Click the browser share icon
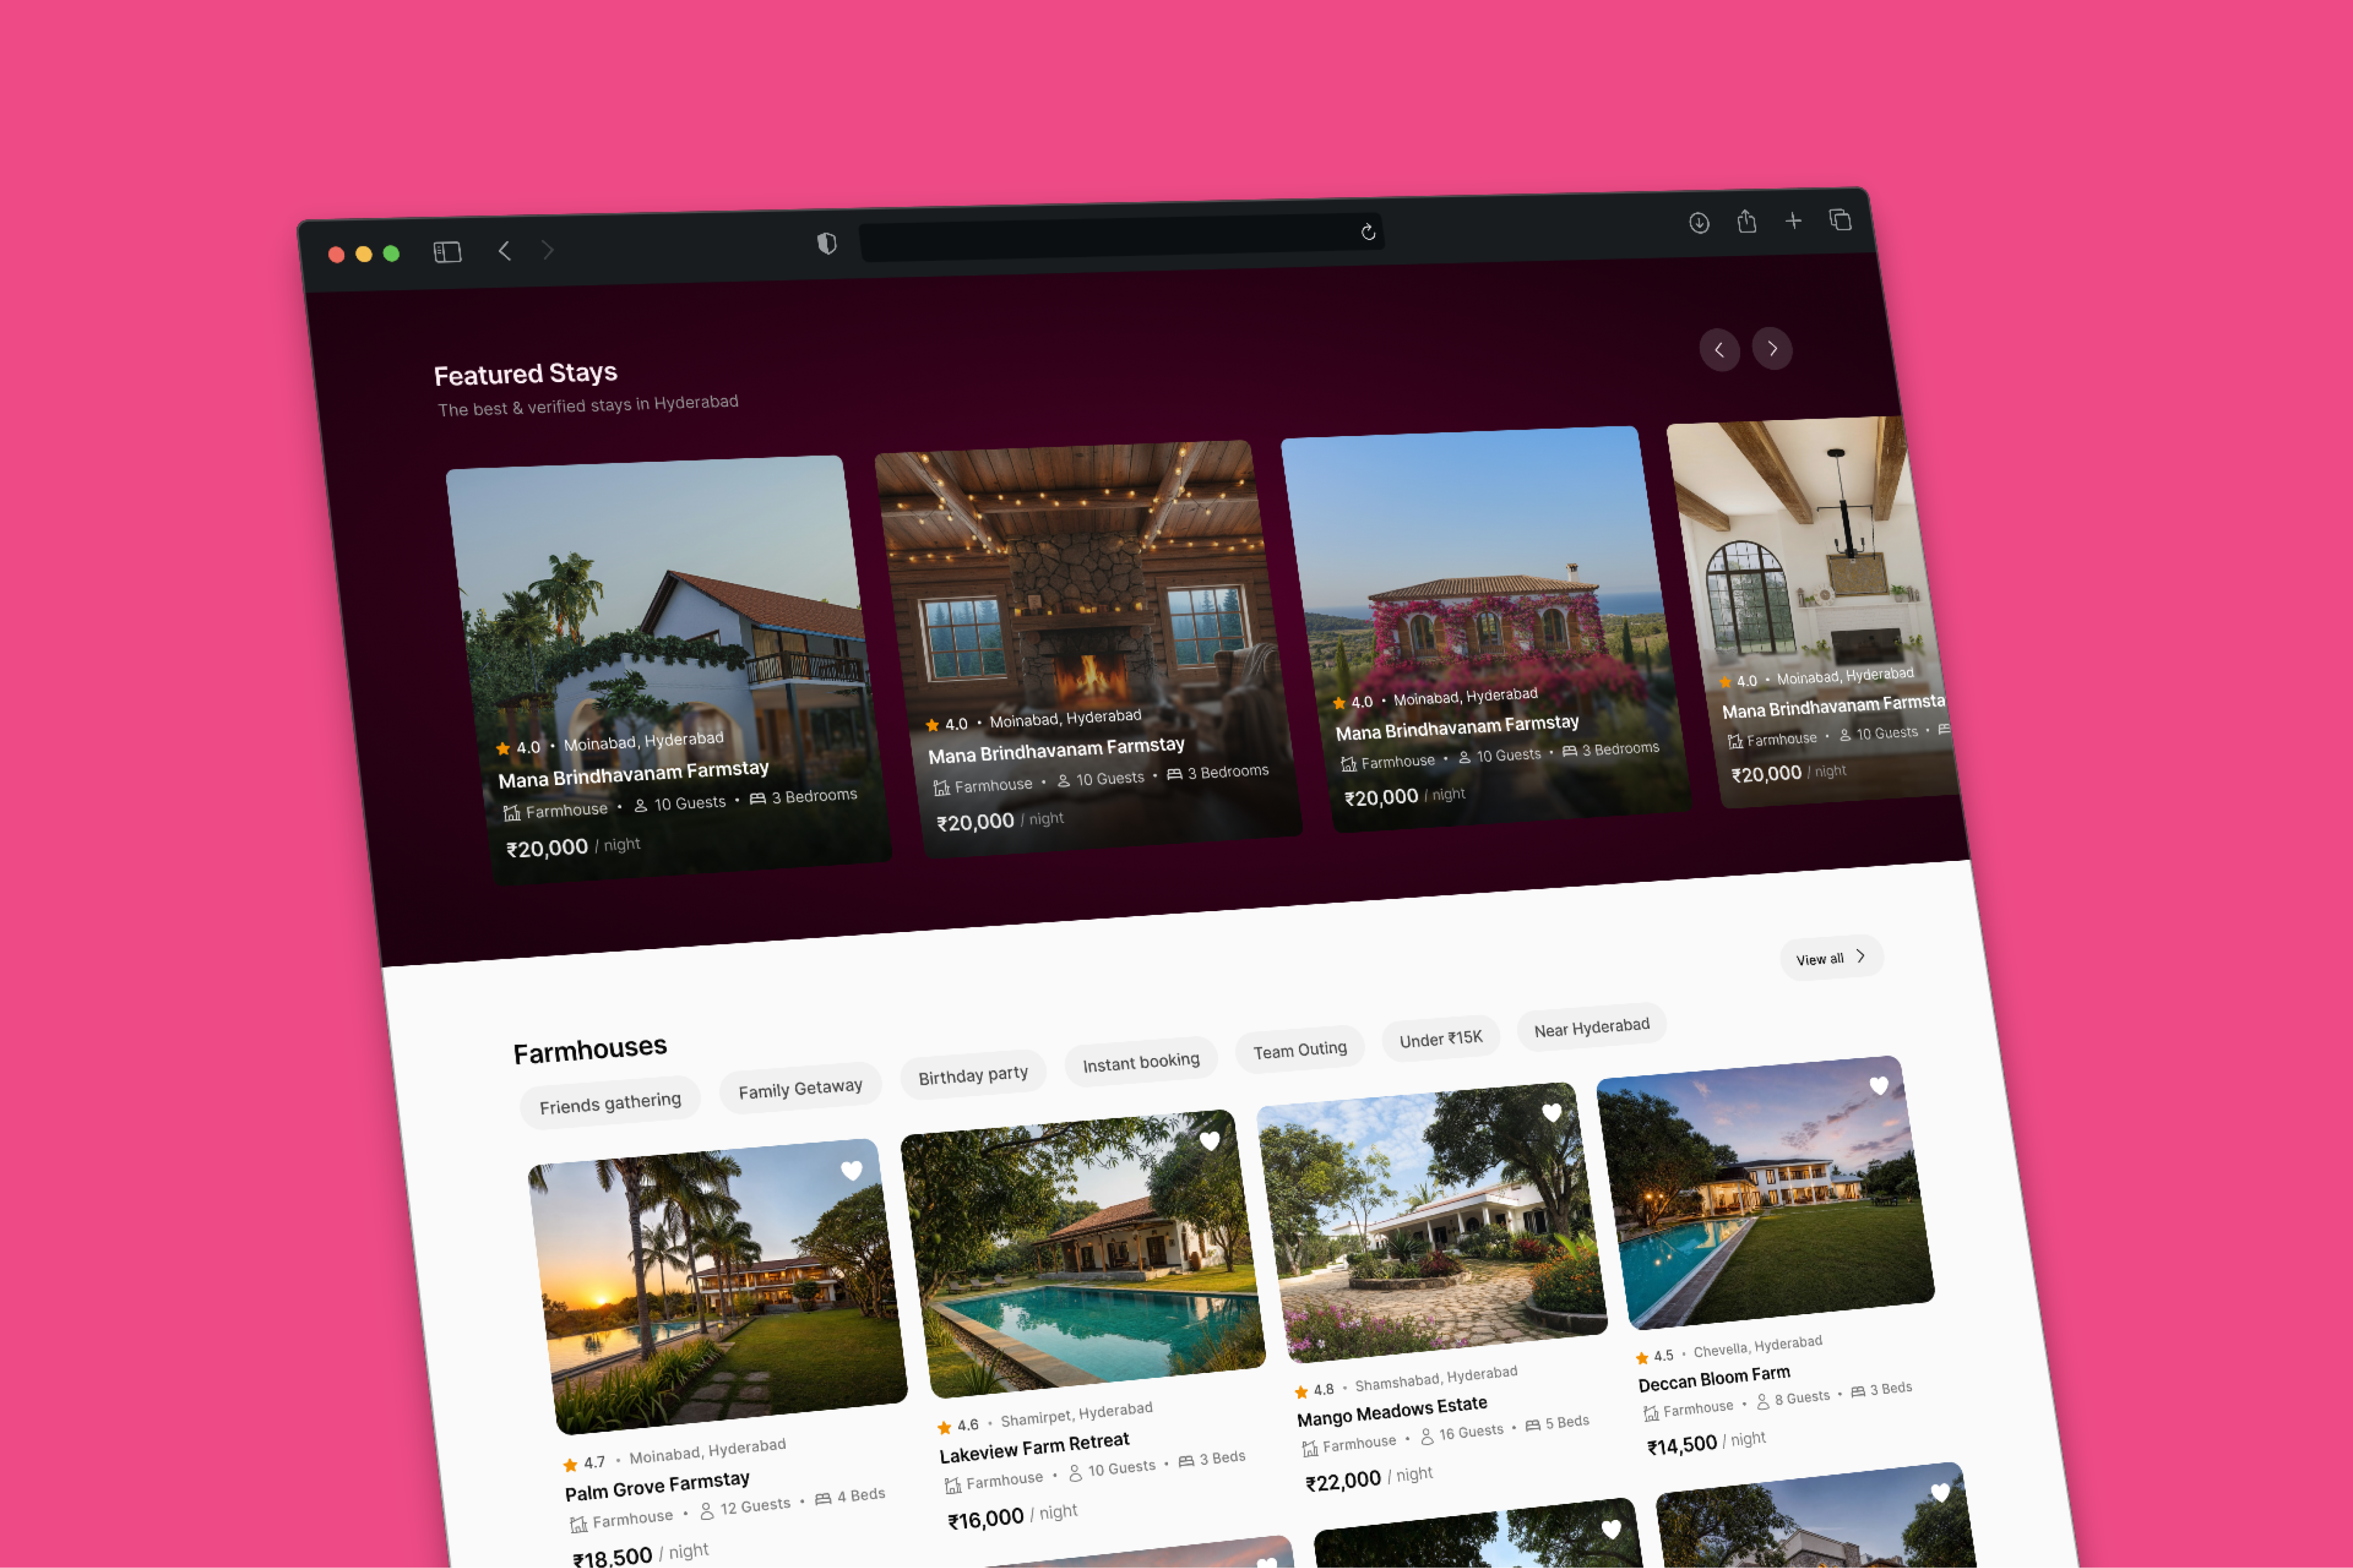This screenshot has height=1568, width=2353. (x=1747, y=221)
